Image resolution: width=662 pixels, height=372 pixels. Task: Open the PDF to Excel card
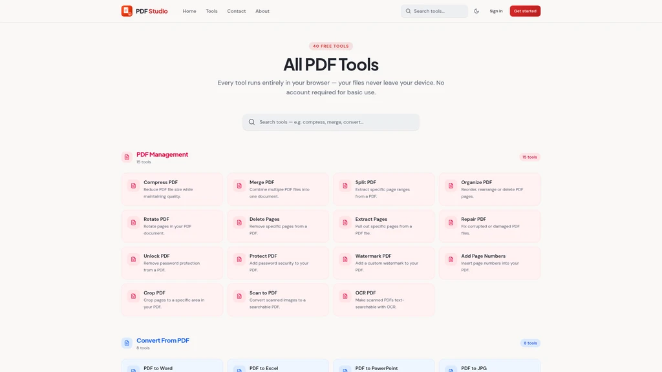tap(278, 366)
